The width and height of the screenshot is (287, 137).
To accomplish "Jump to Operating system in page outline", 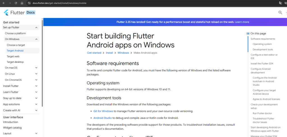I will [262, 44].
